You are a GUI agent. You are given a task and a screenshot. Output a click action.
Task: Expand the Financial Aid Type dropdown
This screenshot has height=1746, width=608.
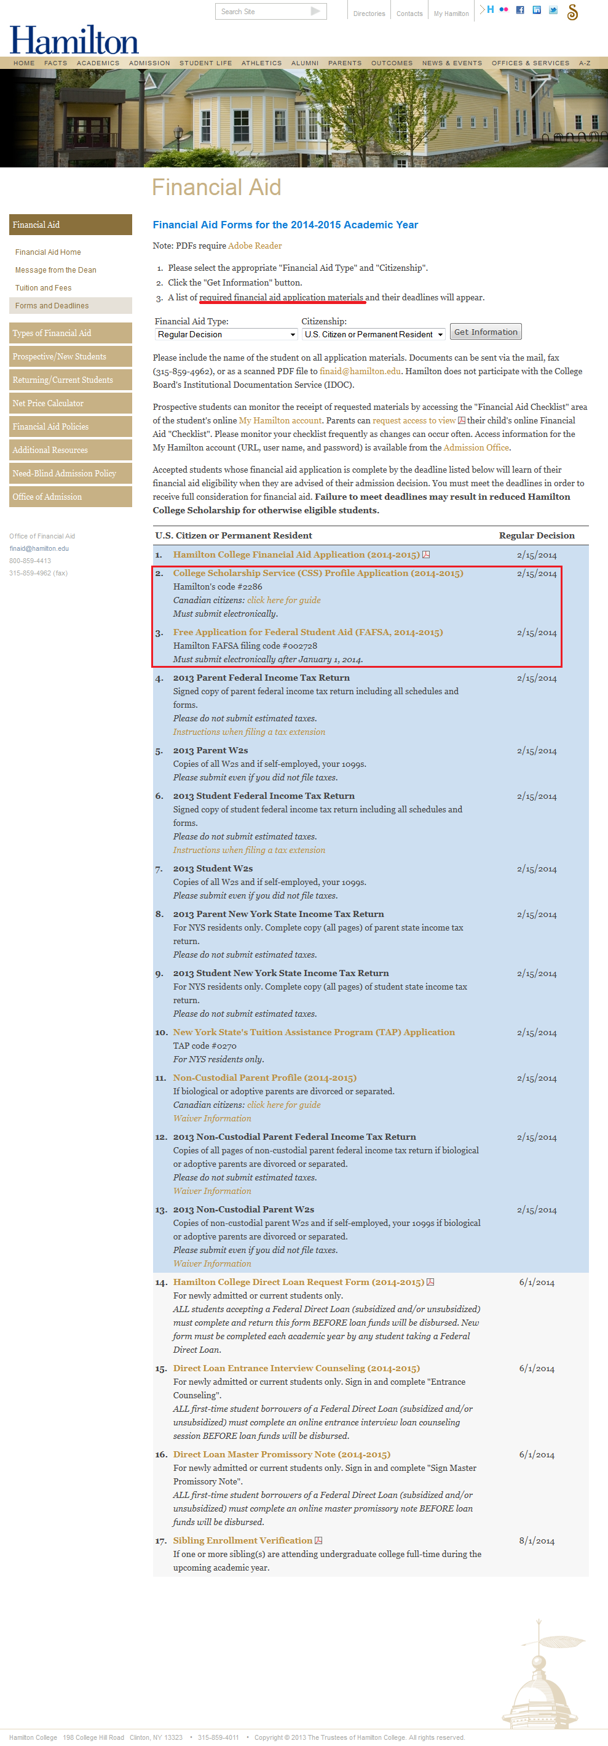[226, 335]
